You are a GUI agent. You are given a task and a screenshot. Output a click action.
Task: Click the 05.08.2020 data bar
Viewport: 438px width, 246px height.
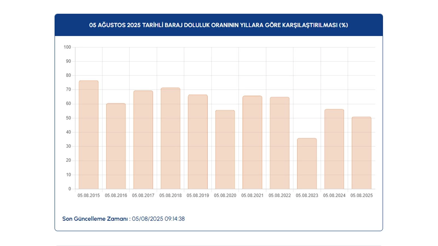pos(225,150)
